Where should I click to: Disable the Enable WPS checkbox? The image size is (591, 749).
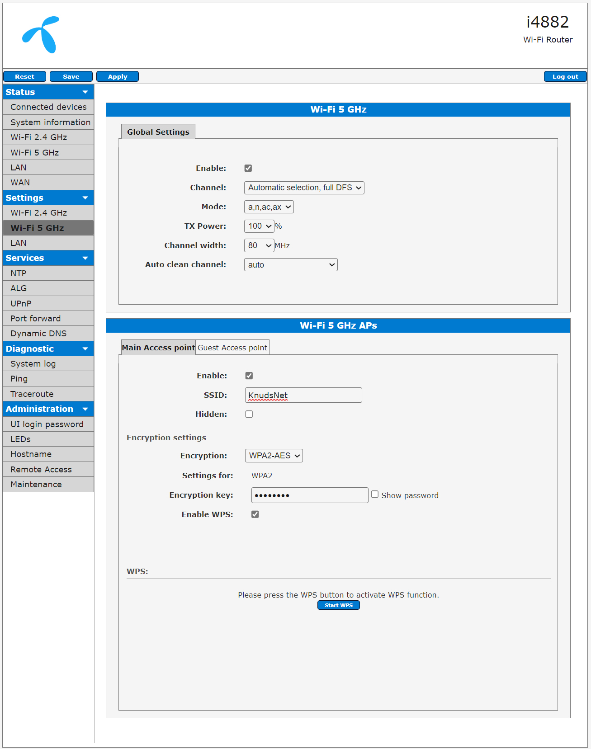(255, 514)
